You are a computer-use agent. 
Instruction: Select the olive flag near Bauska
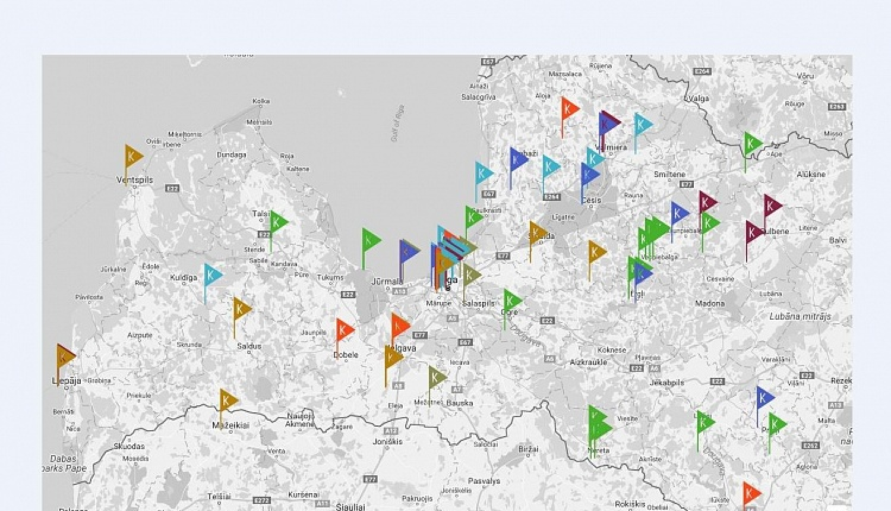436,377
